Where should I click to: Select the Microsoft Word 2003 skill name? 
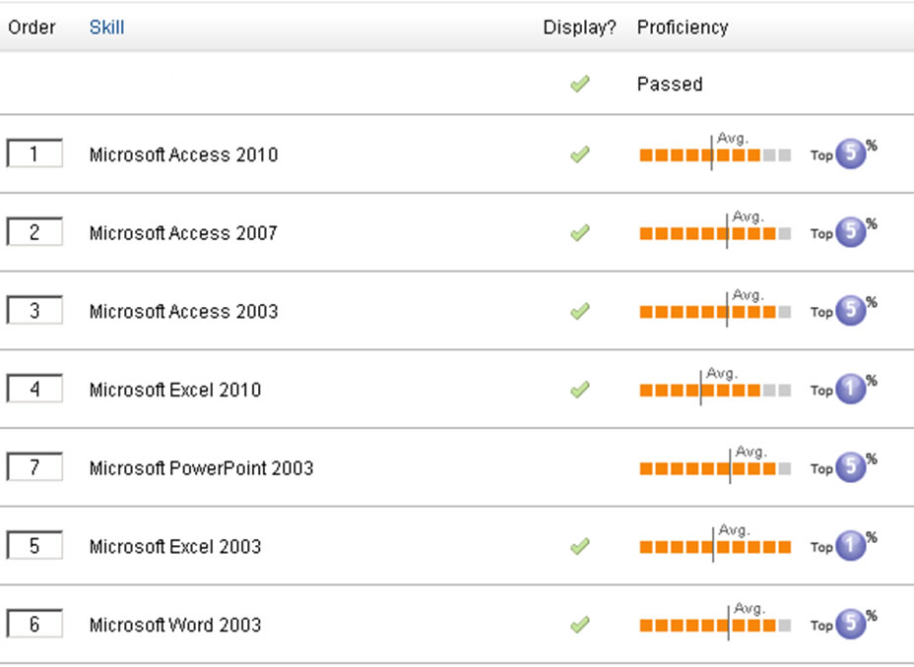pos(175,625)
